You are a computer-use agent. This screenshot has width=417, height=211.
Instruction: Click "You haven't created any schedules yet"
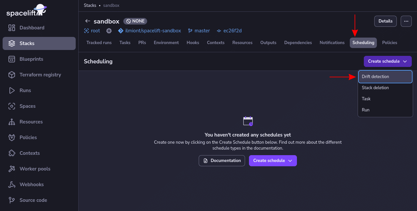pyautogui.click(x=248, y=135)
